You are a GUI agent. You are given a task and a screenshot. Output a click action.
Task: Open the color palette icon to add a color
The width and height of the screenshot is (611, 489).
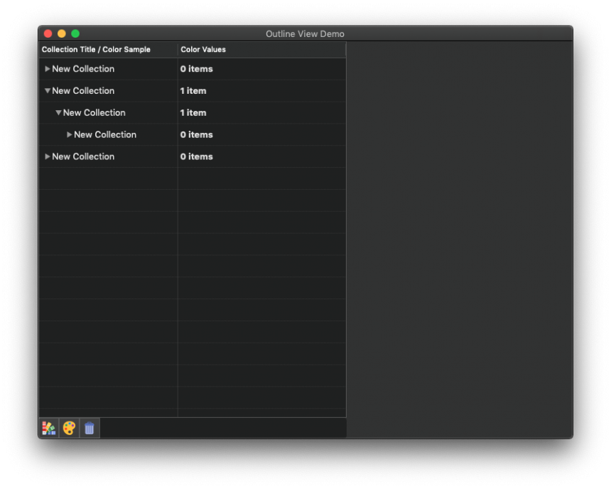(x=69, y=428)
